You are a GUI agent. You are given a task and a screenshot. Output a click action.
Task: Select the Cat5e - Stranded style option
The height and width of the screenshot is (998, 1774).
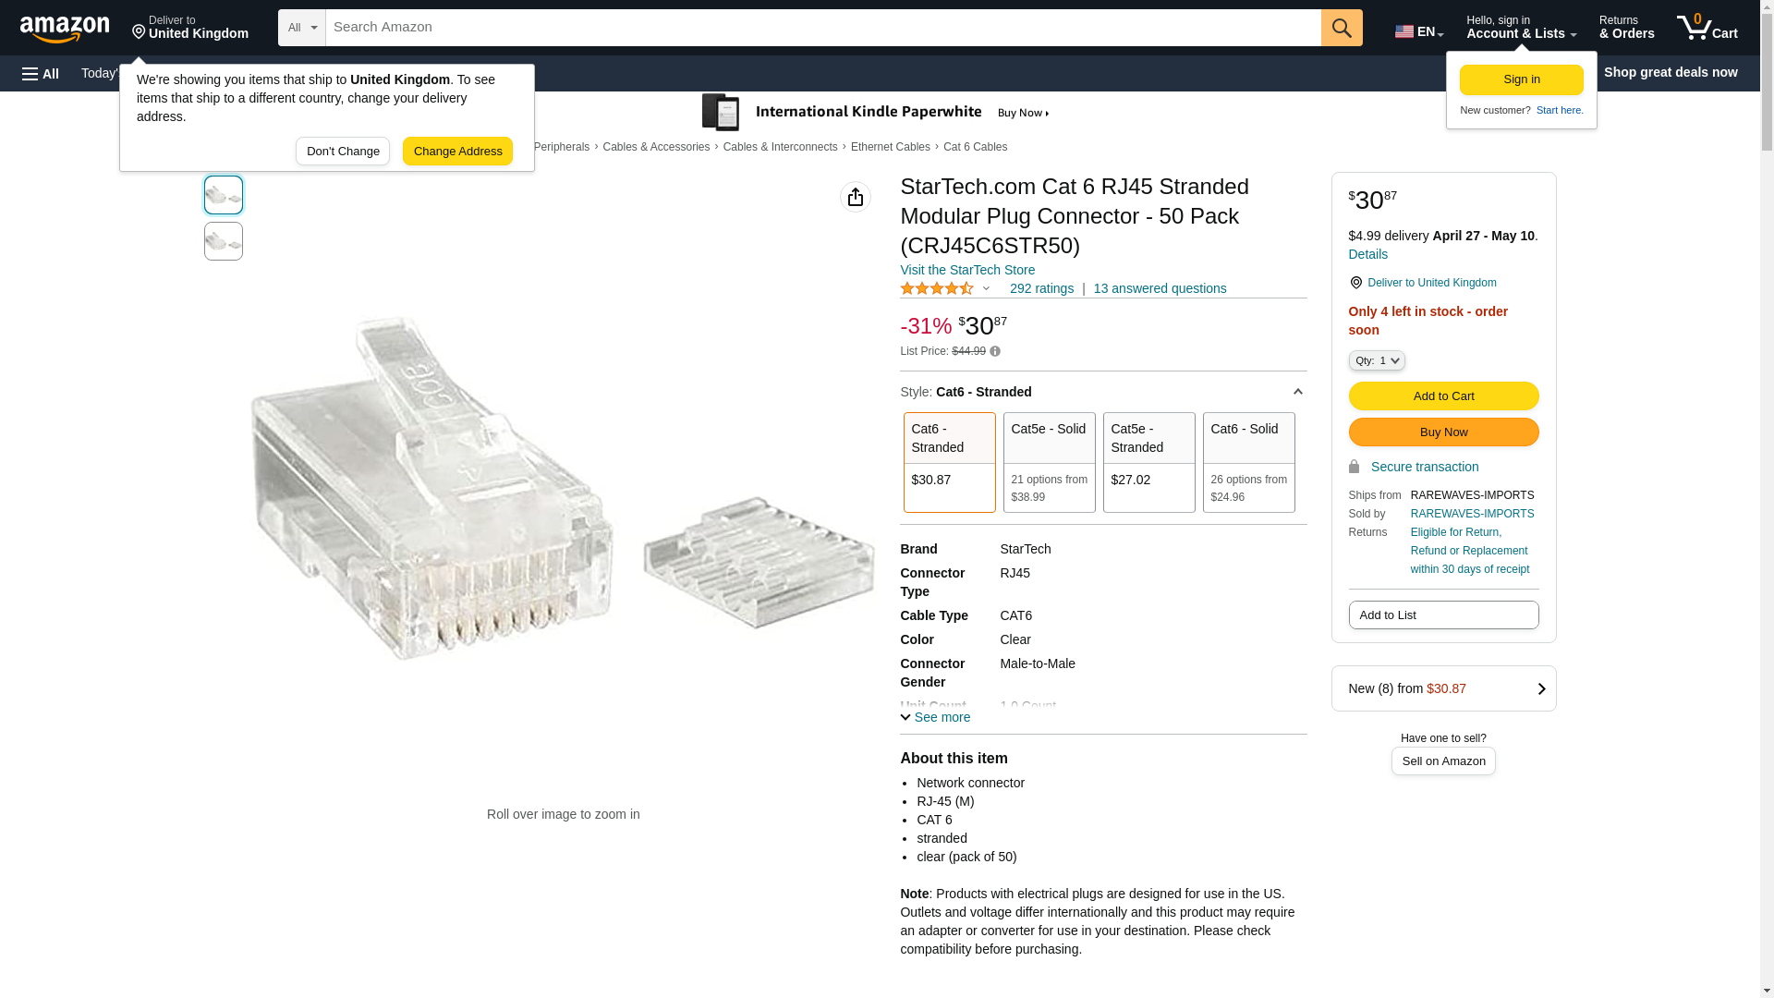click(1148, 462)
